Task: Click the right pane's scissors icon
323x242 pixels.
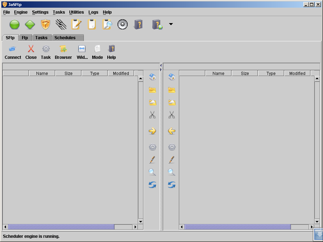Action: [171, 115]
